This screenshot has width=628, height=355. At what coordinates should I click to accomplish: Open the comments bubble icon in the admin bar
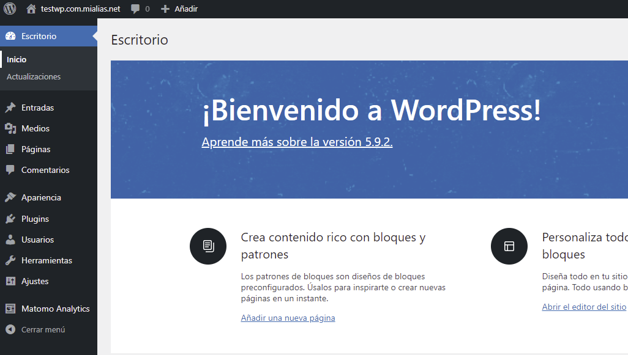click(135, 9)
